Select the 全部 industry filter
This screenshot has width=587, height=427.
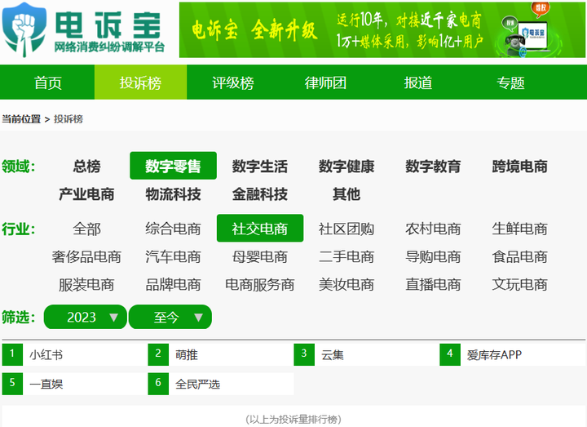[x=86, y=229]
